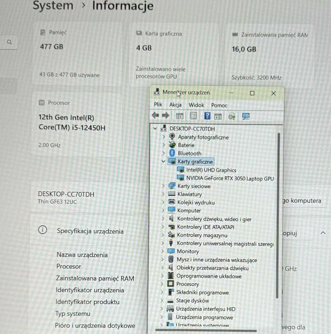This screenshot has height=334, width=331.
Task: Click the Baterie battery icon
Action: (172, 145)
